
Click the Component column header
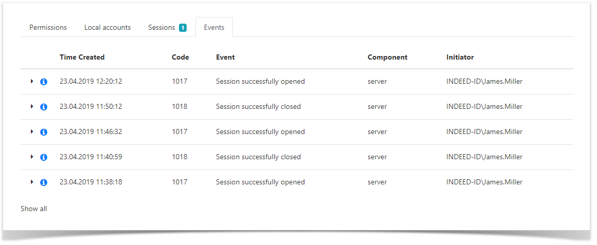pos(387,57)
